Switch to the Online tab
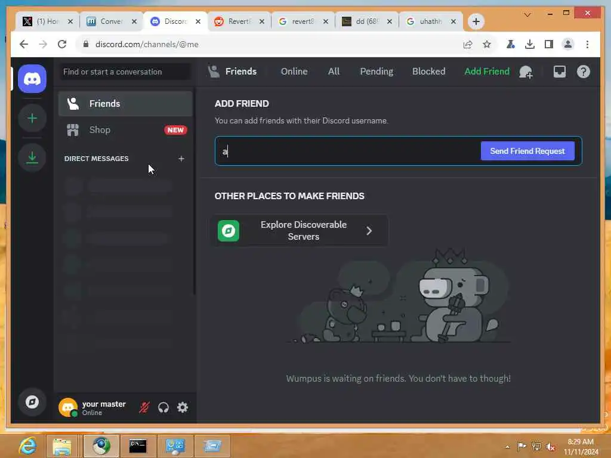 (x=294, y=72)
